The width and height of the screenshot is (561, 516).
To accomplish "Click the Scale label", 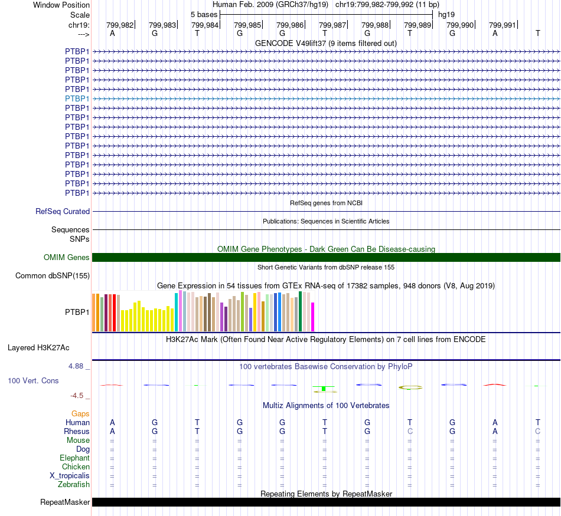I will click(80, 15).
